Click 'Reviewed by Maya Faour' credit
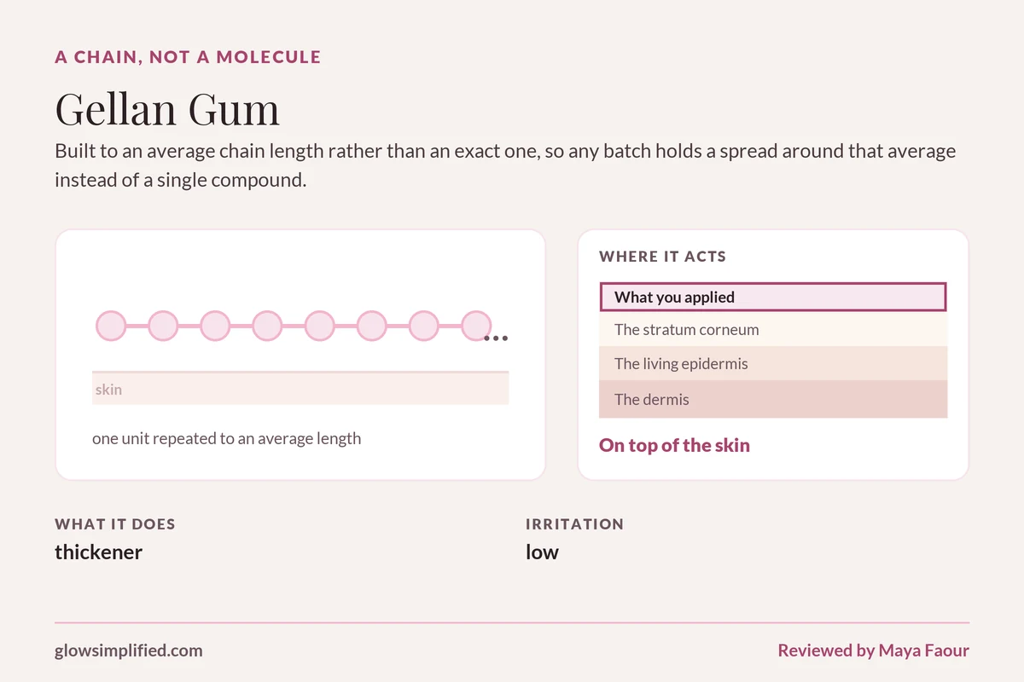 pos(873,650)
